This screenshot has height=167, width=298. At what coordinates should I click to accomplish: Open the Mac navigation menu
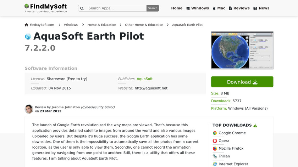[219, 8]
